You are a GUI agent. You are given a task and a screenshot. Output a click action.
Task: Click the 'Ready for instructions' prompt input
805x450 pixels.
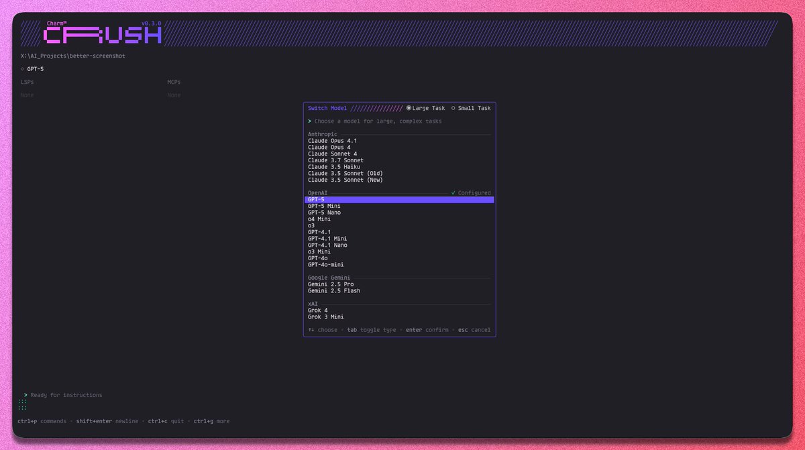click(66, 395)
